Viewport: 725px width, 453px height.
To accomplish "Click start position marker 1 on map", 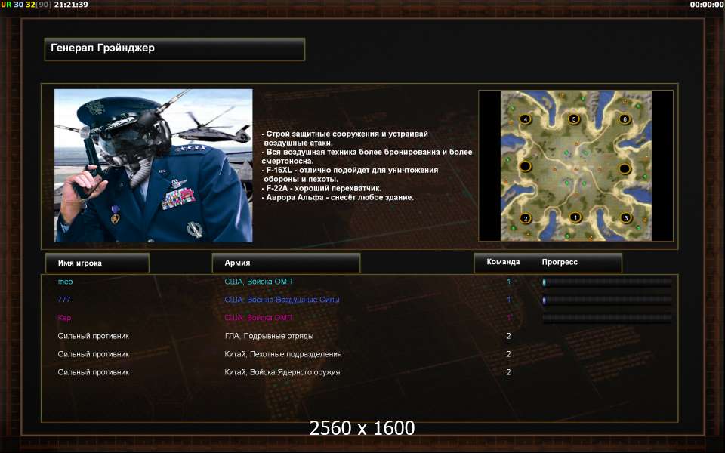I will coord(575,217).
